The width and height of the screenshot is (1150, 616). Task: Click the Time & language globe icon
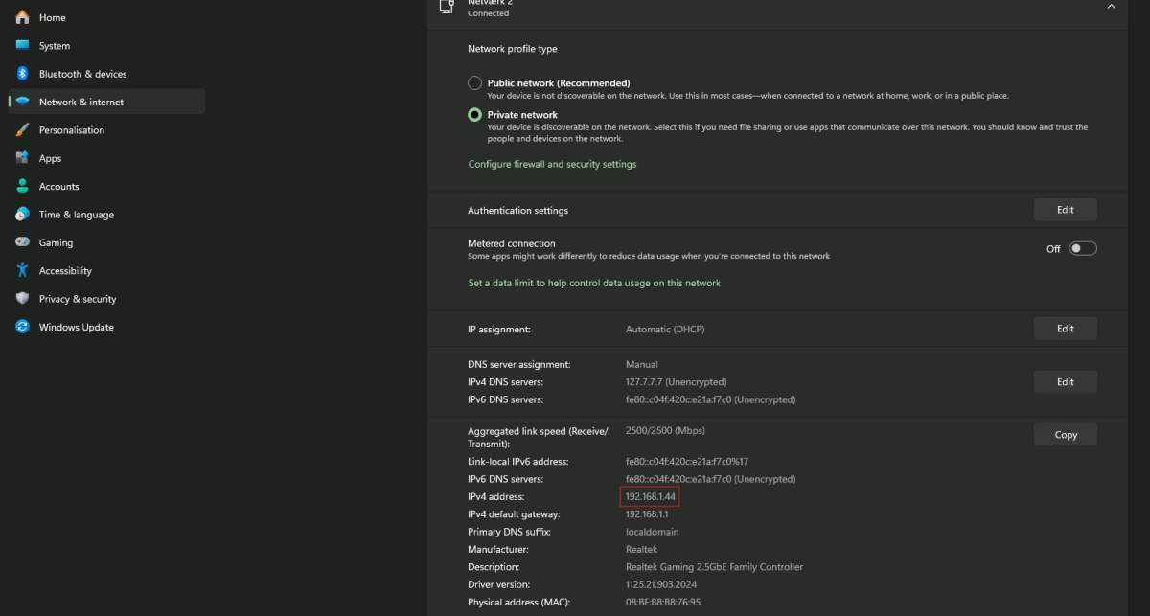(x=22, y=215)
